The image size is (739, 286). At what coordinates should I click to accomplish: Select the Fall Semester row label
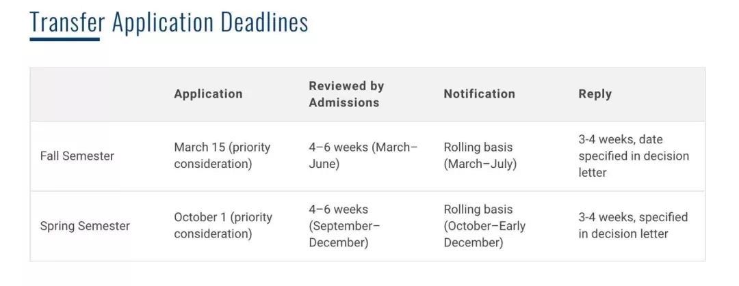click(77, 156)
